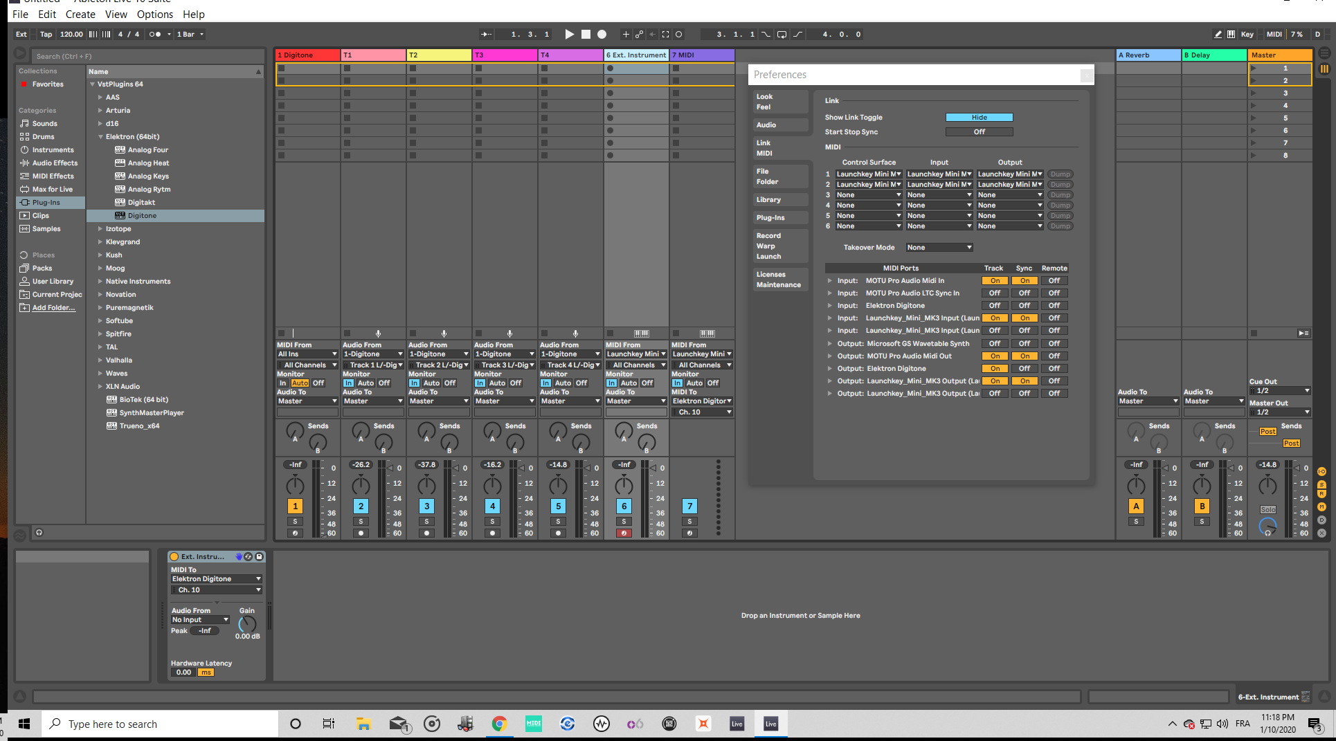Click the Add Folder... link

53,308
